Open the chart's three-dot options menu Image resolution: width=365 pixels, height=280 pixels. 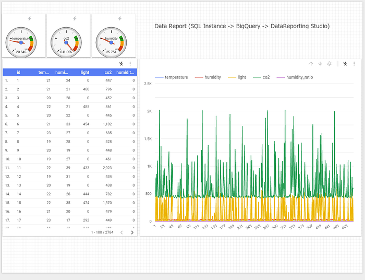354,64
